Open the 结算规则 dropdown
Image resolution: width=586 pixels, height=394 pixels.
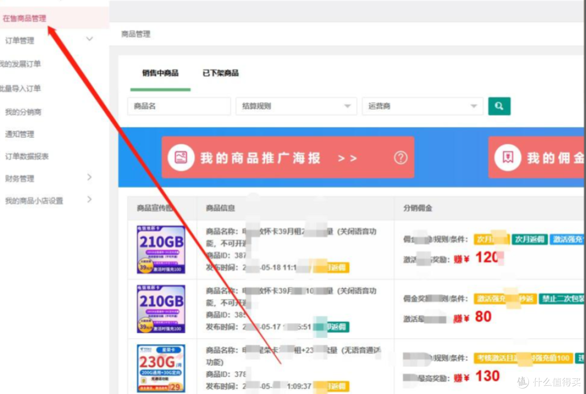point(296,106)
